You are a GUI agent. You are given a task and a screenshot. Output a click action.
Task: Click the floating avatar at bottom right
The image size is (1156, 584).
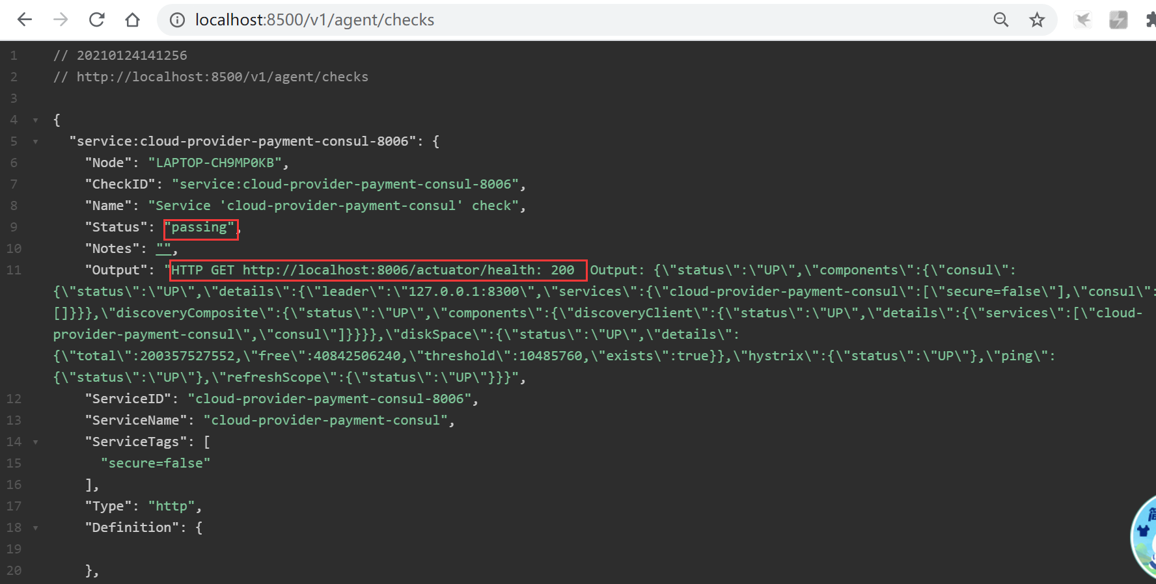tap(1144, 537)
